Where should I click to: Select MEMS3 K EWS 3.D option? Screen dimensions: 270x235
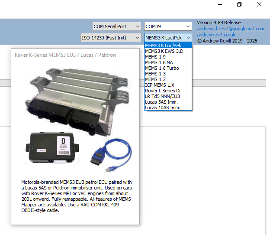point(164,51)
